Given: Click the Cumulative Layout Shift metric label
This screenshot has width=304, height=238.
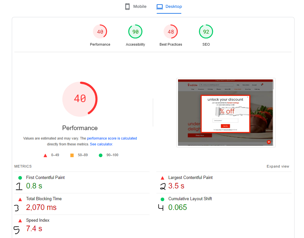Looking at the screenshot, I should tap(190, 199).
